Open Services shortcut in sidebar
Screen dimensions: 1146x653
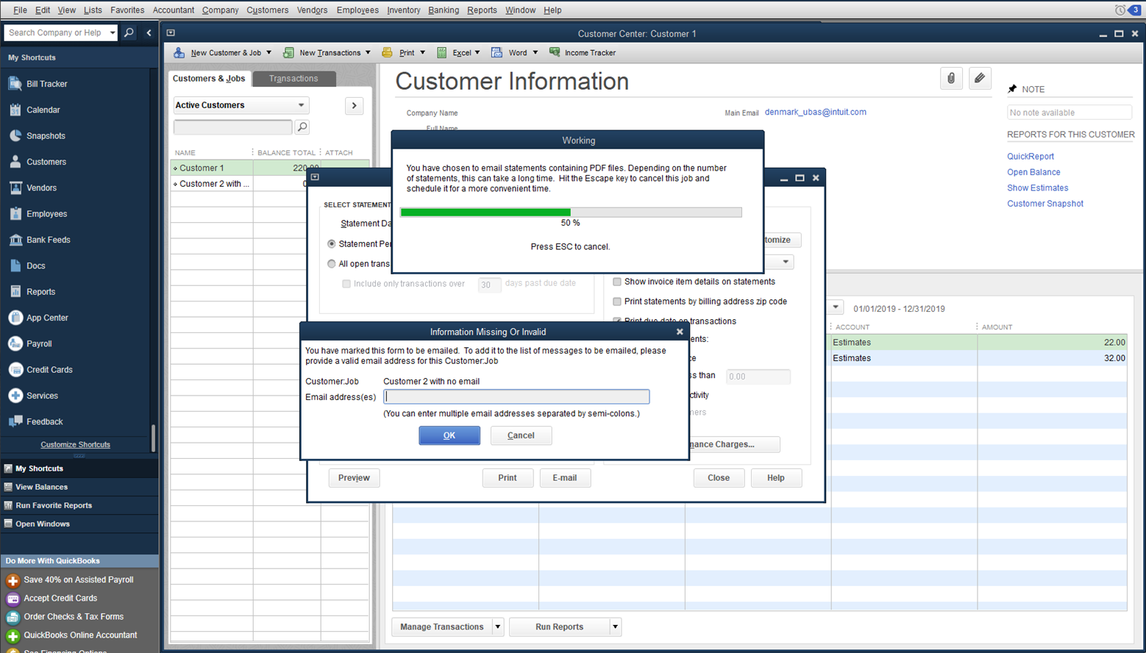(42, 396)
